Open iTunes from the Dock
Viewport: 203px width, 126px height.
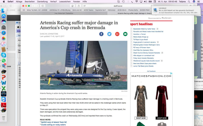pos(4,44)
